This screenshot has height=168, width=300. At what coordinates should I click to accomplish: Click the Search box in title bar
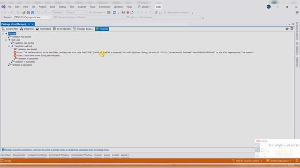pyautogui.click(x=144, y=7)
